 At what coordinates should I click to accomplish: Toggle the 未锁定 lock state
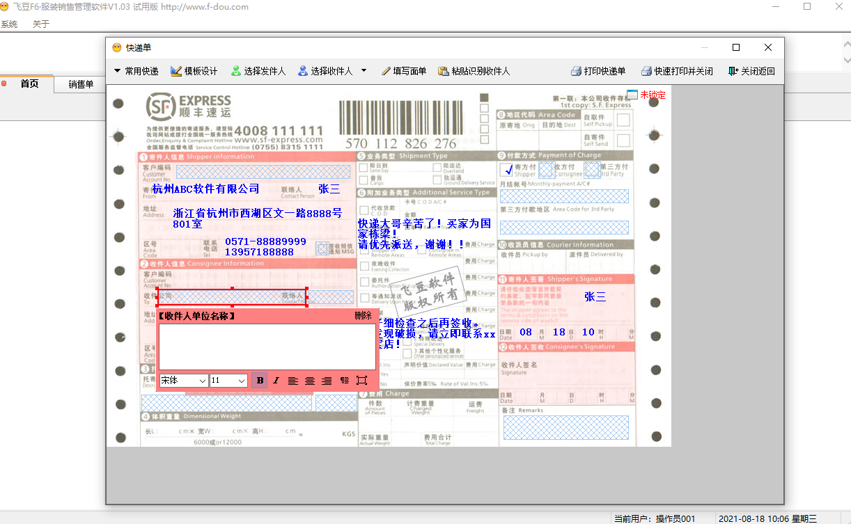[646, 95]
